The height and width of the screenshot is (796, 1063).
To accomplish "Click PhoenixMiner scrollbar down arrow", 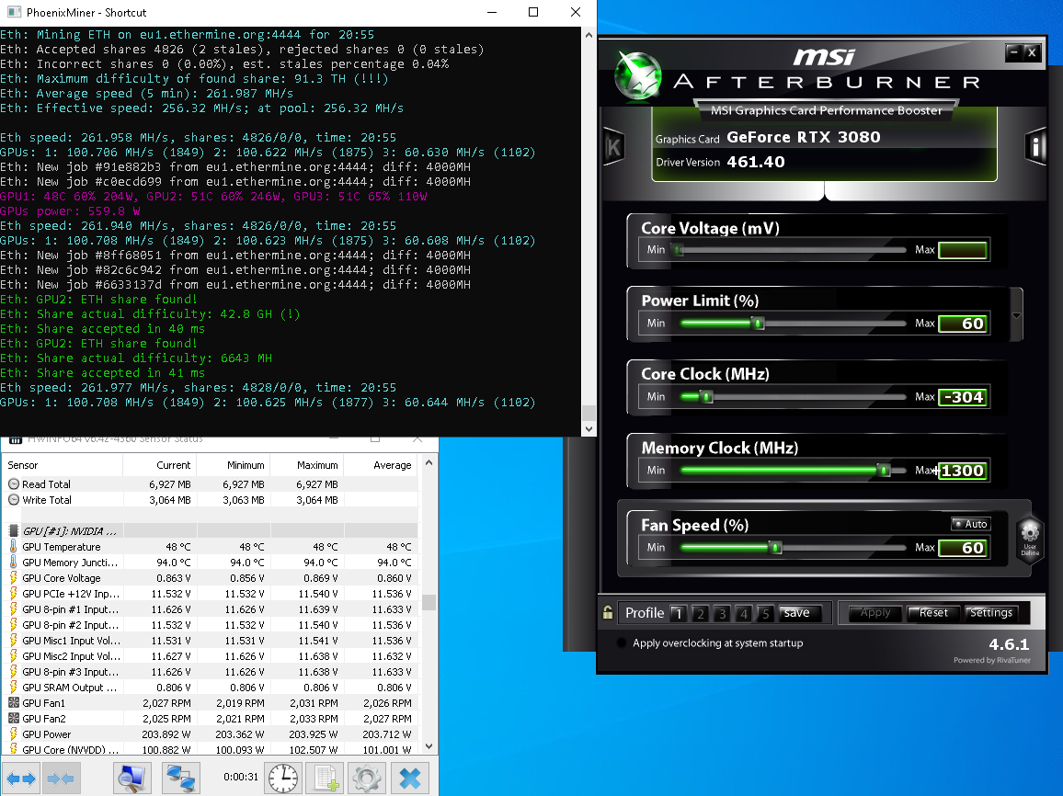I will (x=589, y=429).
